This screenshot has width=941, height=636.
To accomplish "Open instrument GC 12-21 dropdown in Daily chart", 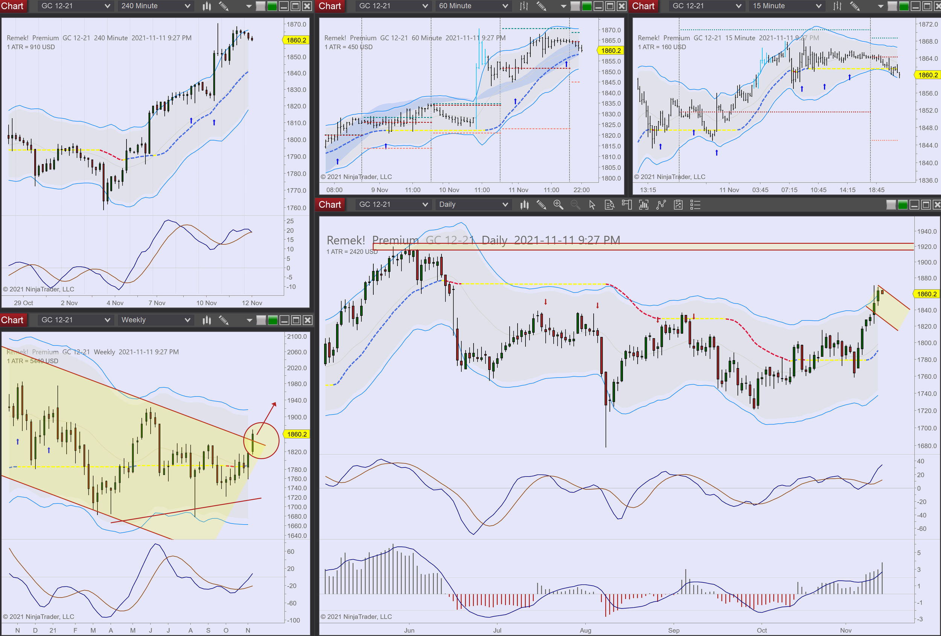I will point(393,204).
